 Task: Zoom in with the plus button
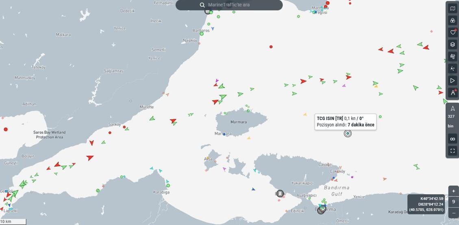click(454, 191)
